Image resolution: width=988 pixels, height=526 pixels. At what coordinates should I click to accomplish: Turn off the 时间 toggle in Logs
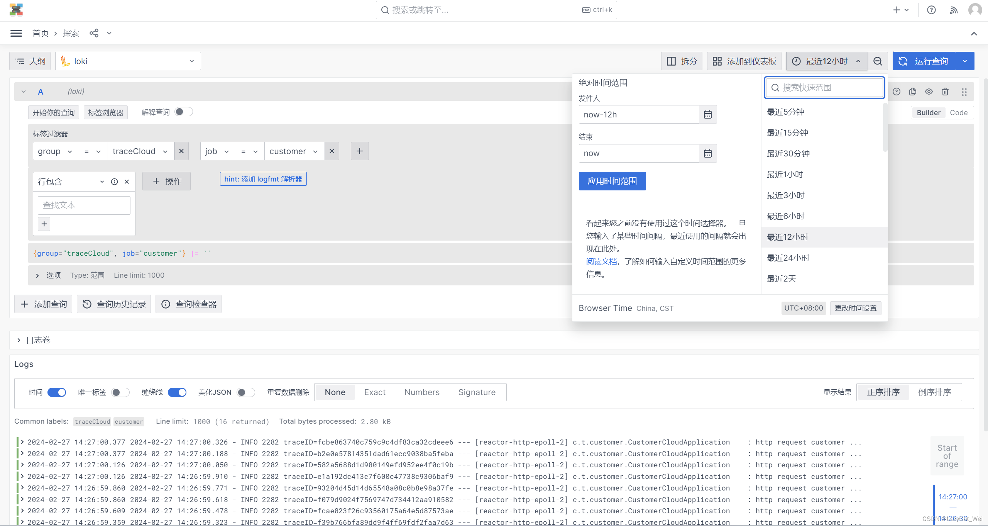(x=57, y=392)
